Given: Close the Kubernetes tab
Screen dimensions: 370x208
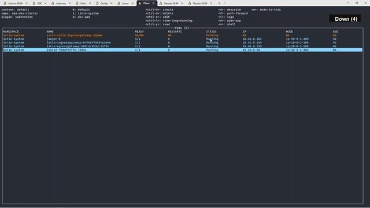Looking at the screenshot, I should point(69,3).
